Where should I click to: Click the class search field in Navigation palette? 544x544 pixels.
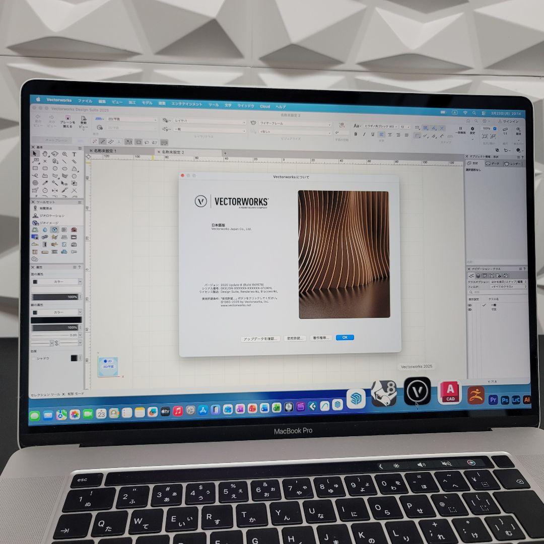pyautogui.click(x=498, y=293)
